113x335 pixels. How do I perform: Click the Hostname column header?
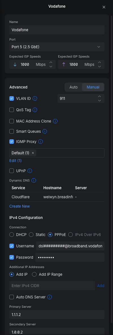52,188
